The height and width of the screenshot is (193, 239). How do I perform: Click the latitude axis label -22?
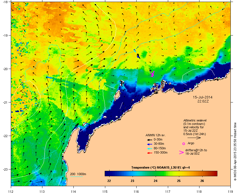coord(5,136)
